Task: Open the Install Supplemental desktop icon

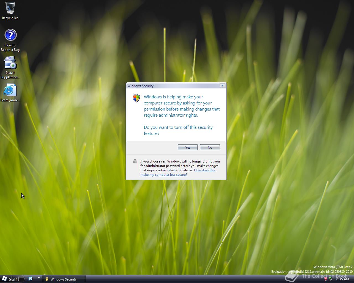Action: click(10, 67)
